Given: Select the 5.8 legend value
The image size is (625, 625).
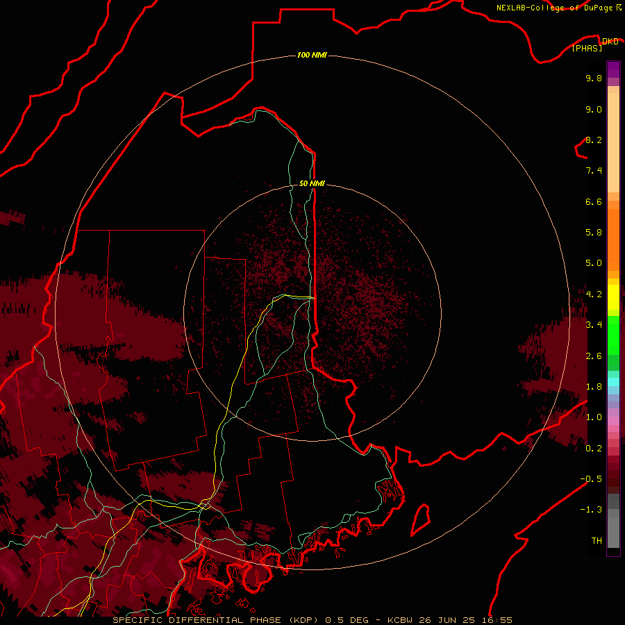Looking at the screenshot, I should point(594,233).
